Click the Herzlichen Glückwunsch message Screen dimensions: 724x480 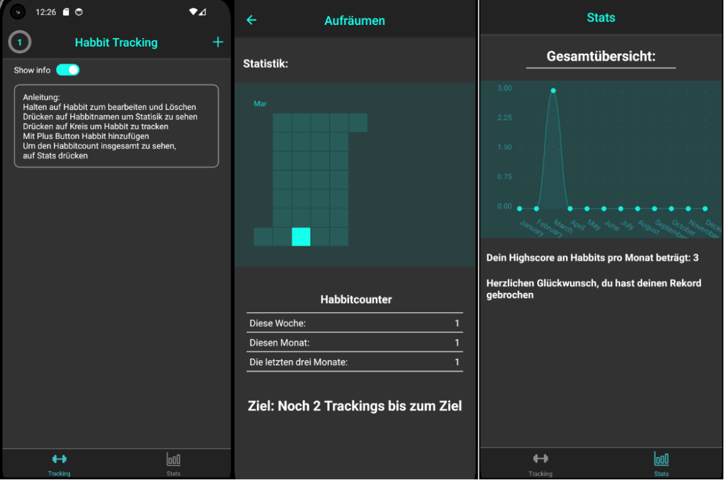(594, 289)
